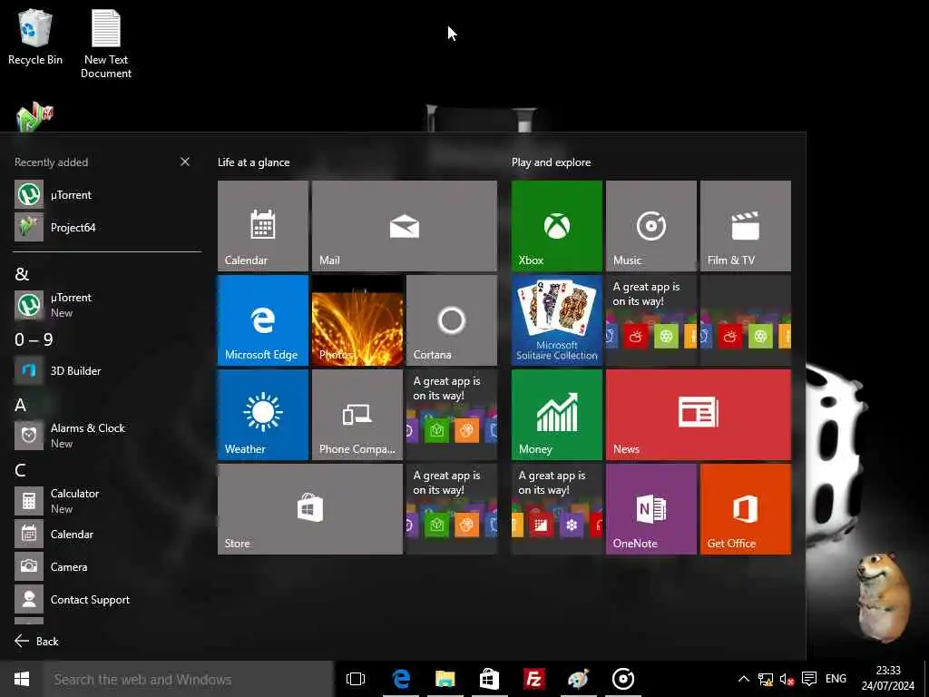Open network status tray icon
The height and width of the screenshot is (697, 929).
point(766,679)
